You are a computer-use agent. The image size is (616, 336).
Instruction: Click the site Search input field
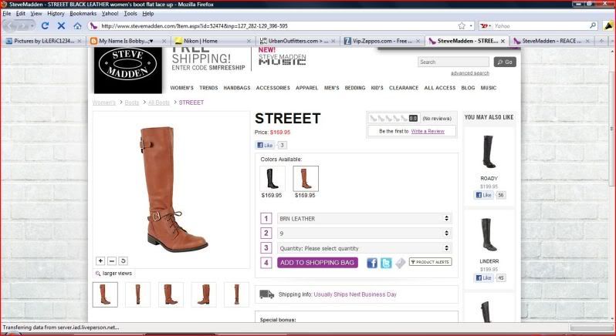click(453, 62)
